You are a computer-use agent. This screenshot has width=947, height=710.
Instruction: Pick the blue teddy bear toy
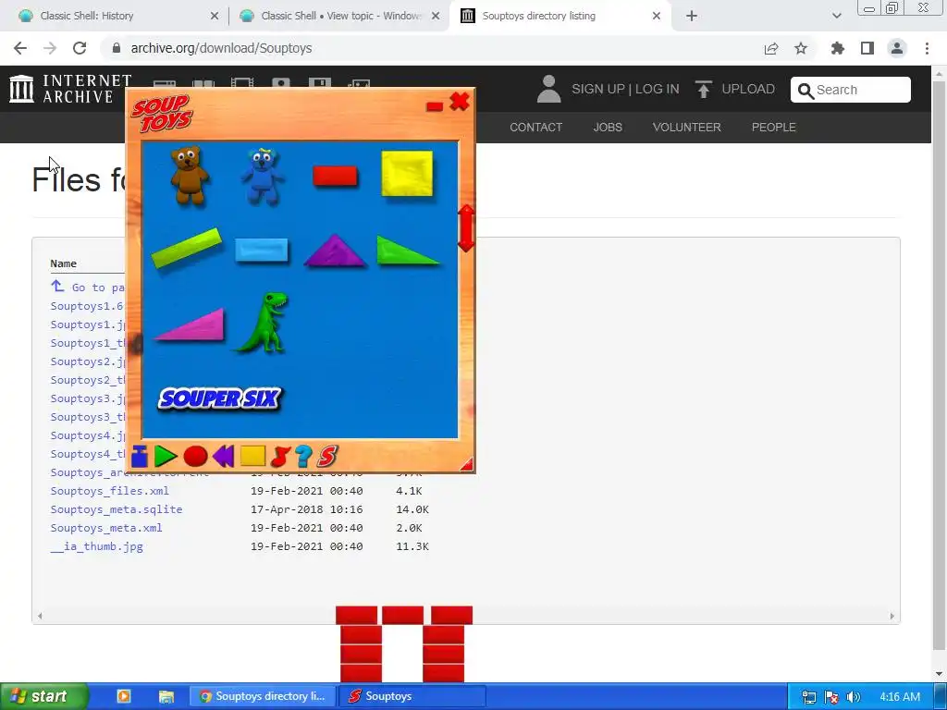[x=262, y=176]
